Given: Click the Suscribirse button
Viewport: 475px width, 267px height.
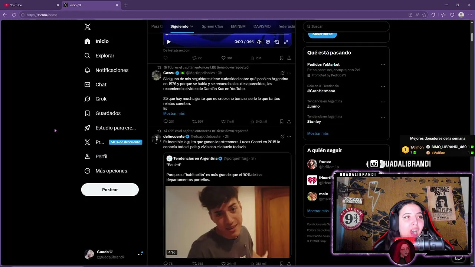Looking at the screenshot, I should (x=322, y=34).
